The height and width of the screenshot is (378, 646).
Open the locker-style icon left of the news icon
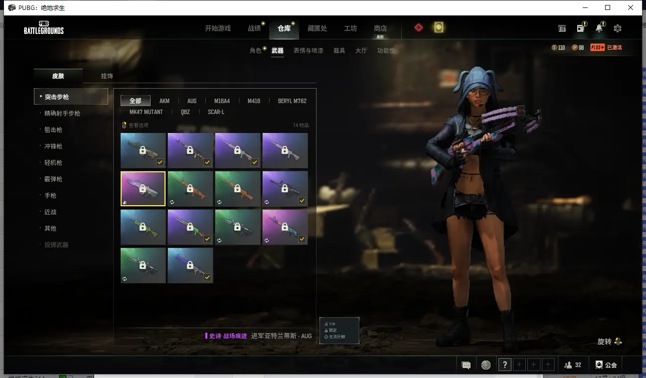click(x=562, y=28)
